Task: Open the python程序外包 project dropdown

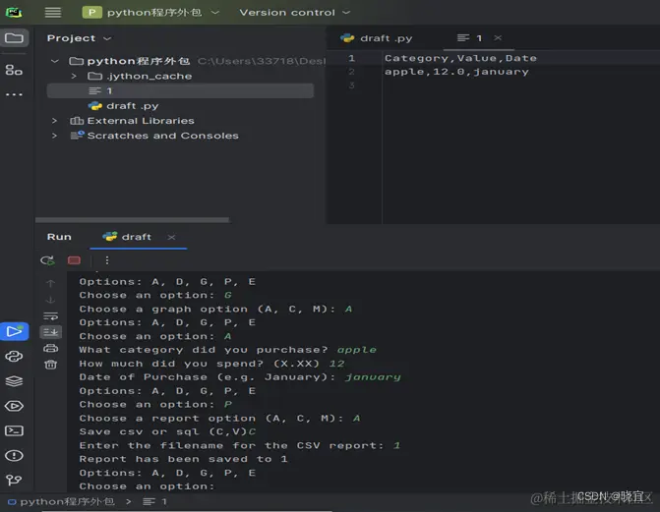Action: tap(151, 12)
